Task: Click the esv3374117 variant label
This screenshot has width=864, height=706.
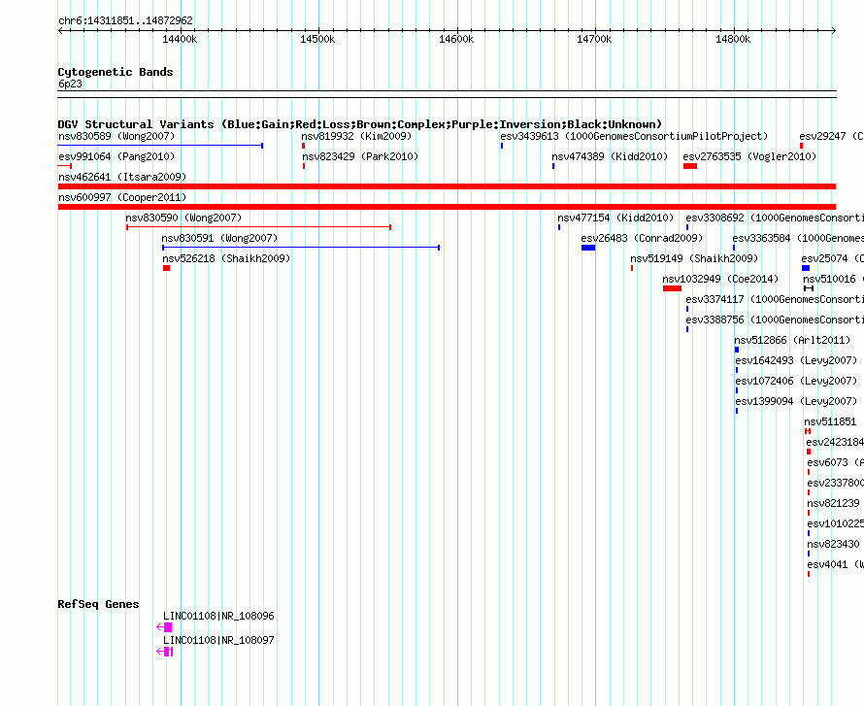Action: click(x=774, y=299)
